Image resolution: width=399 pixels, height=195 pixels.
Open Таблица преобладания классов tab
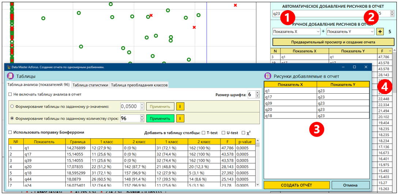tap(139, 85)
